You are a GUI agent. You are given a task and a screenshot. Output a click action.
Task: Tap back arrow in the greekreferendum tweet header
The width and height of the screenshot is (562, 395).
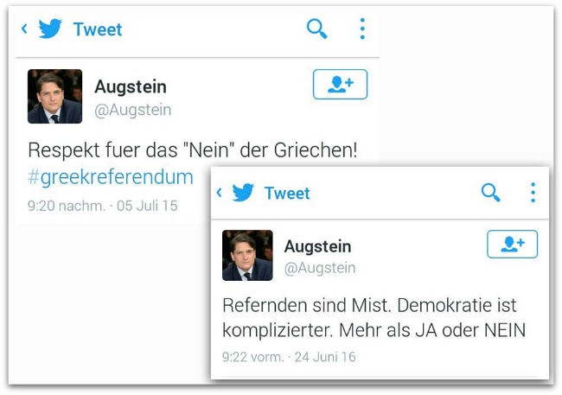(24, 29)
